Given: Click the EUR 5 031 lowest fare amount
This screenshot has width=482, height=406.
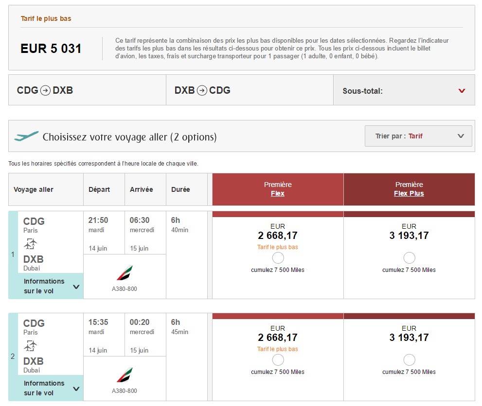Looking at the screenshot, I should [51, 49].
